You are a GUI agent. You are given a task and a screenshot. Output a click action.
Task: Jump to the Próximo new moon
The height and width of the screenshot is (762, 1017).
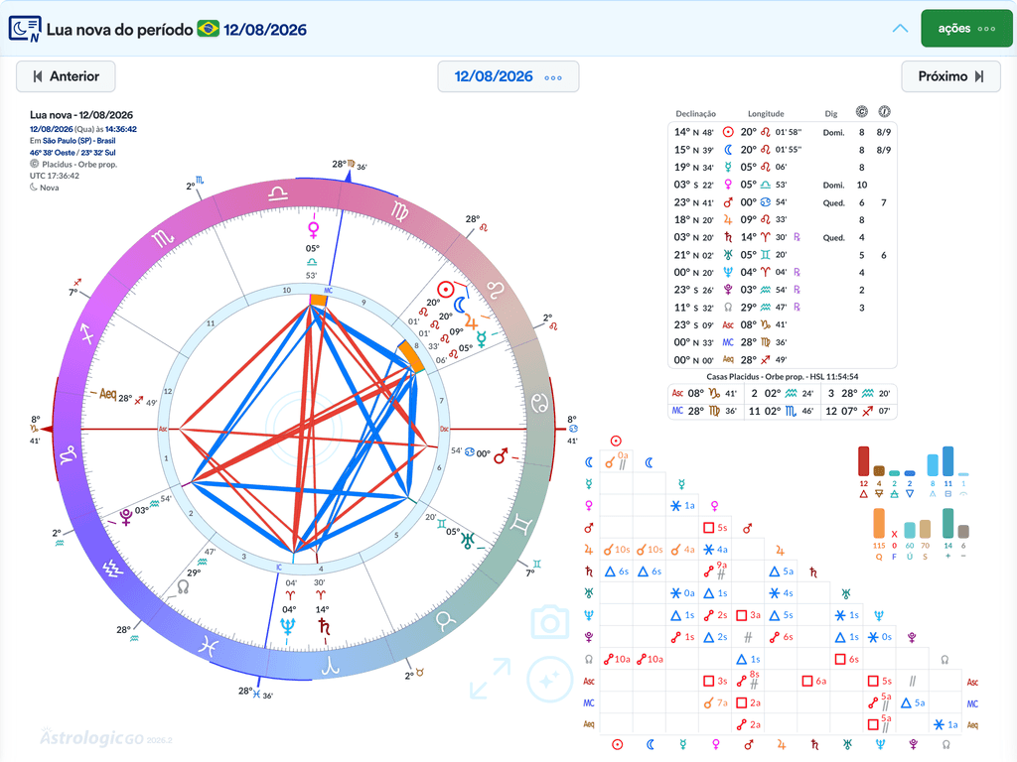coord(950,76)
